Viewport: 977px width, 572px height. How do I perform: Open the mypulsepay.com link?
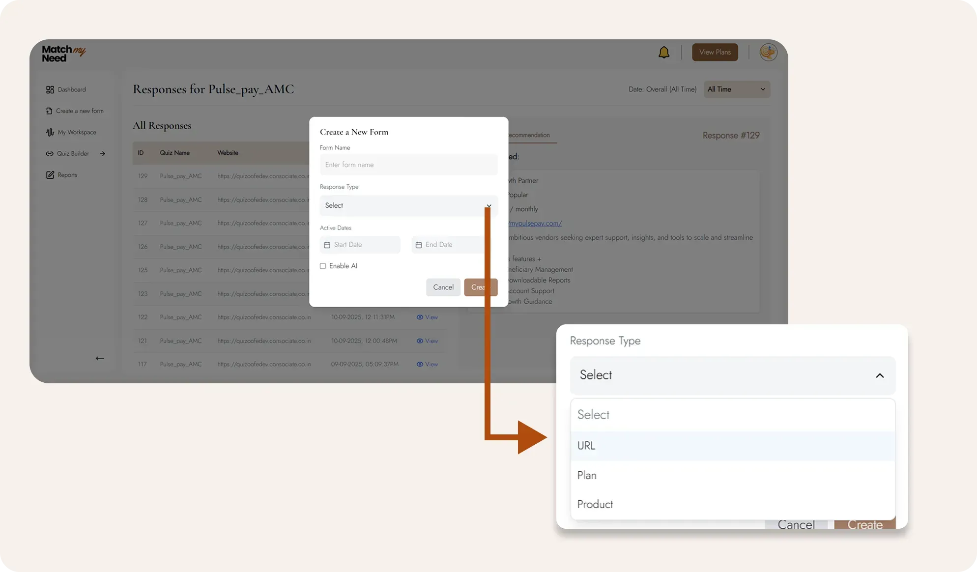(534, 223)
